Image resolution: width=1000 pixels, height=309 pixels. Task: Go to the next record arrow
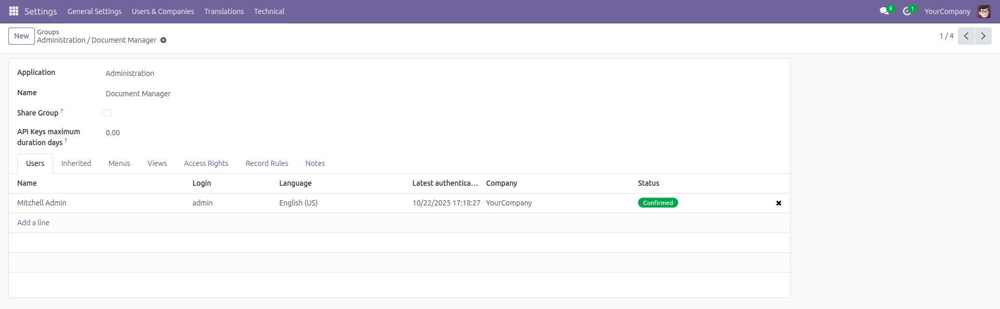pyautogui.click(x=983, y=36)
